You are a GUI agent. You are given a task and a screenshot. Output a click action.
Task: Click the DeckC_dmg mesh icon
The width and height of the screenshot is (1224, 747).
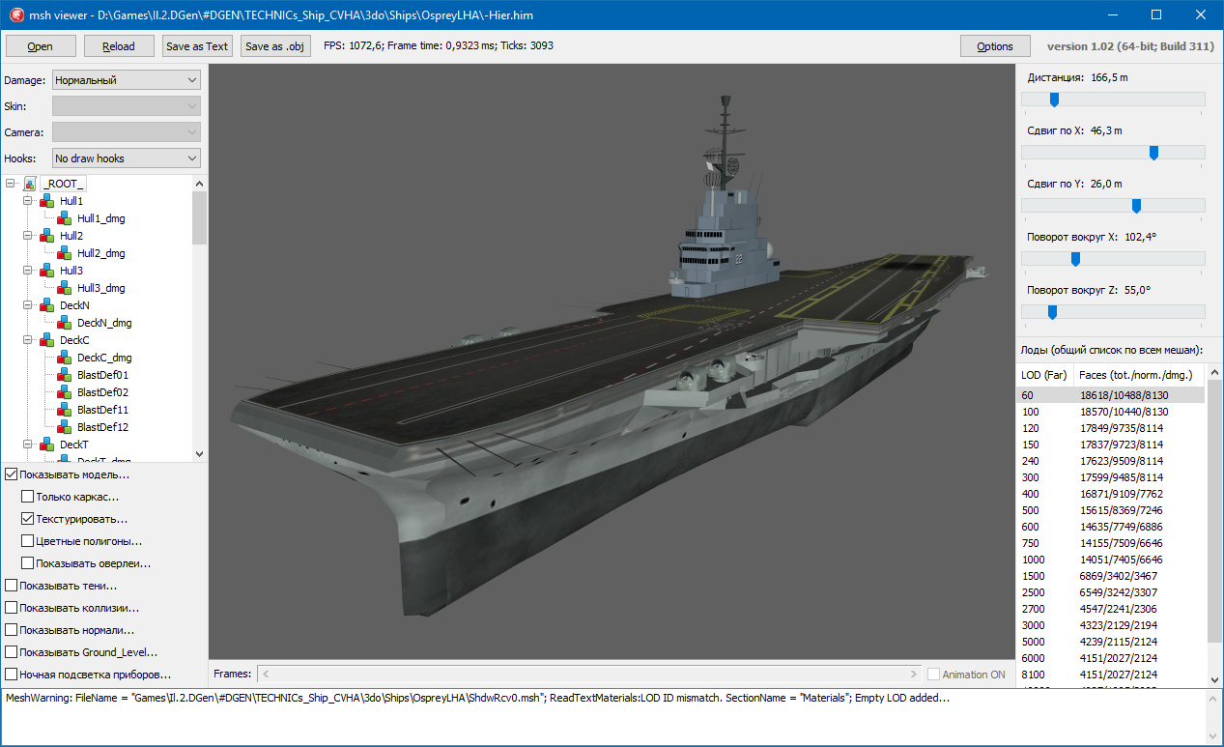coord(65,358)
